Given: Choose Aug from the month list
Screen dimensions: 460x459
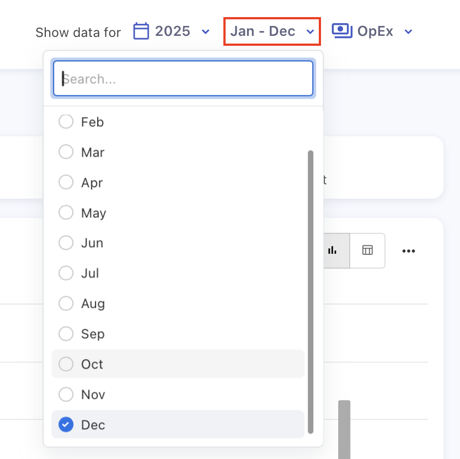Looking at the screenshot, I should (66, 303).
